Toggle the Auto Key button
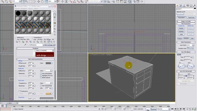The width and height of the screenshot is (197, 111). point(154,109)
